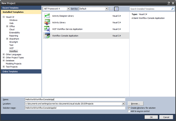Open Recent Templates section
Viewport: 176px width, 121px height.
click(x=21, y=8)
